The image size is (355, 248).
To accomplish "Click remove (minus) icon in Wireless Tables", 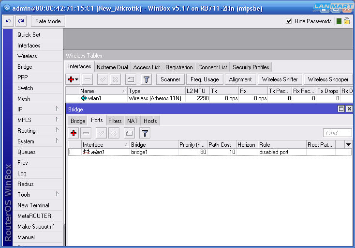I will [x=88, y=79].
